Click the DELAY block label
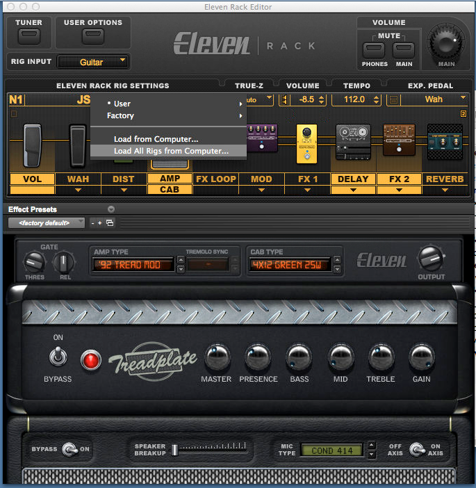Image resolution: width=476 pixels, height=488 pixels. (353, 179)
